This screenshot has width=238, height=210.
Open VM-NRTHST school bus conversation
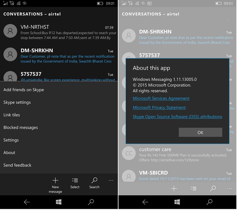pyautogui.click(x=59, y=33)
